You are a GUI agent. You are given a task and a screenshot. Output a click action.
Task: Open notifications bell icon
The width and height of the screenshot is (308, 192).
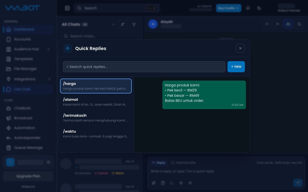[x=248, y=8]
